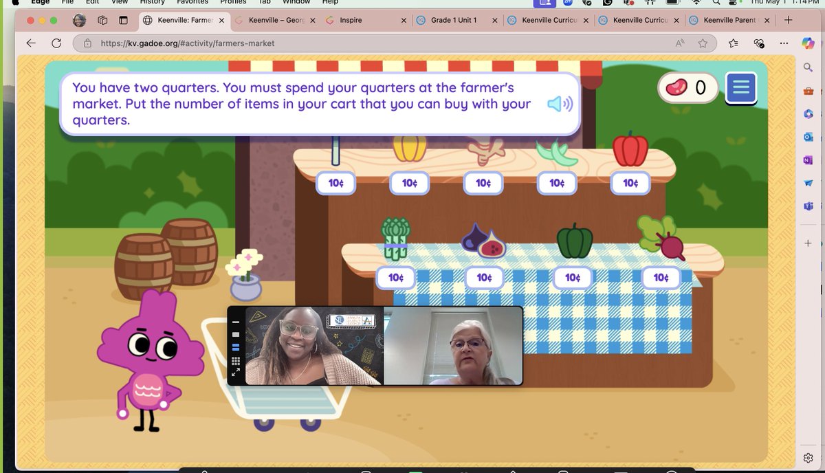Go back using the browser back arrow

pos(31,43)
